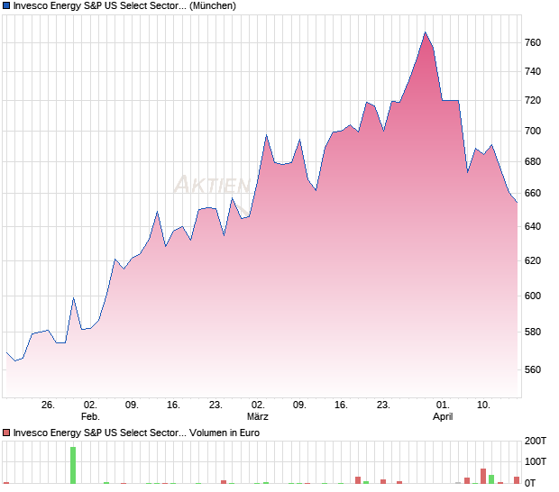Click the 'April' month label

443,416
